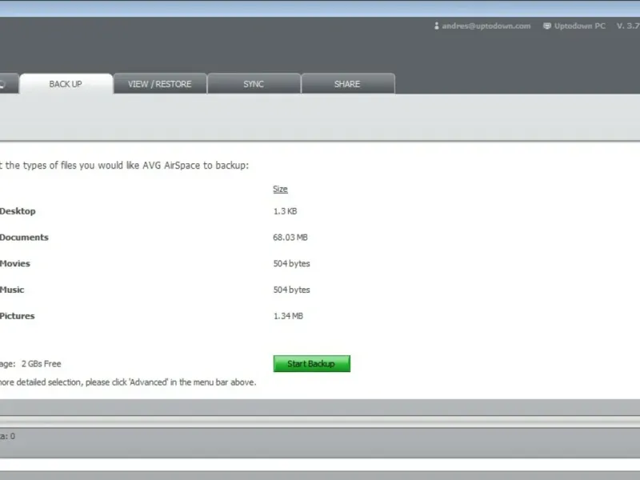Click the 1.3 KB Desktop size value
640x480 pixels.
285,211
